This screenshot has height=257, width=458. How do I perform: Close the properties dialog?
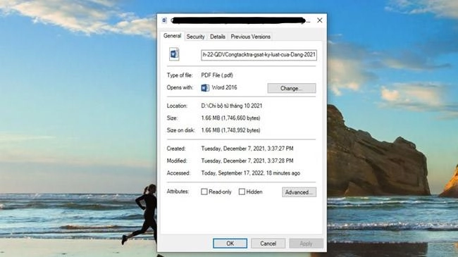tap(320, 20)
